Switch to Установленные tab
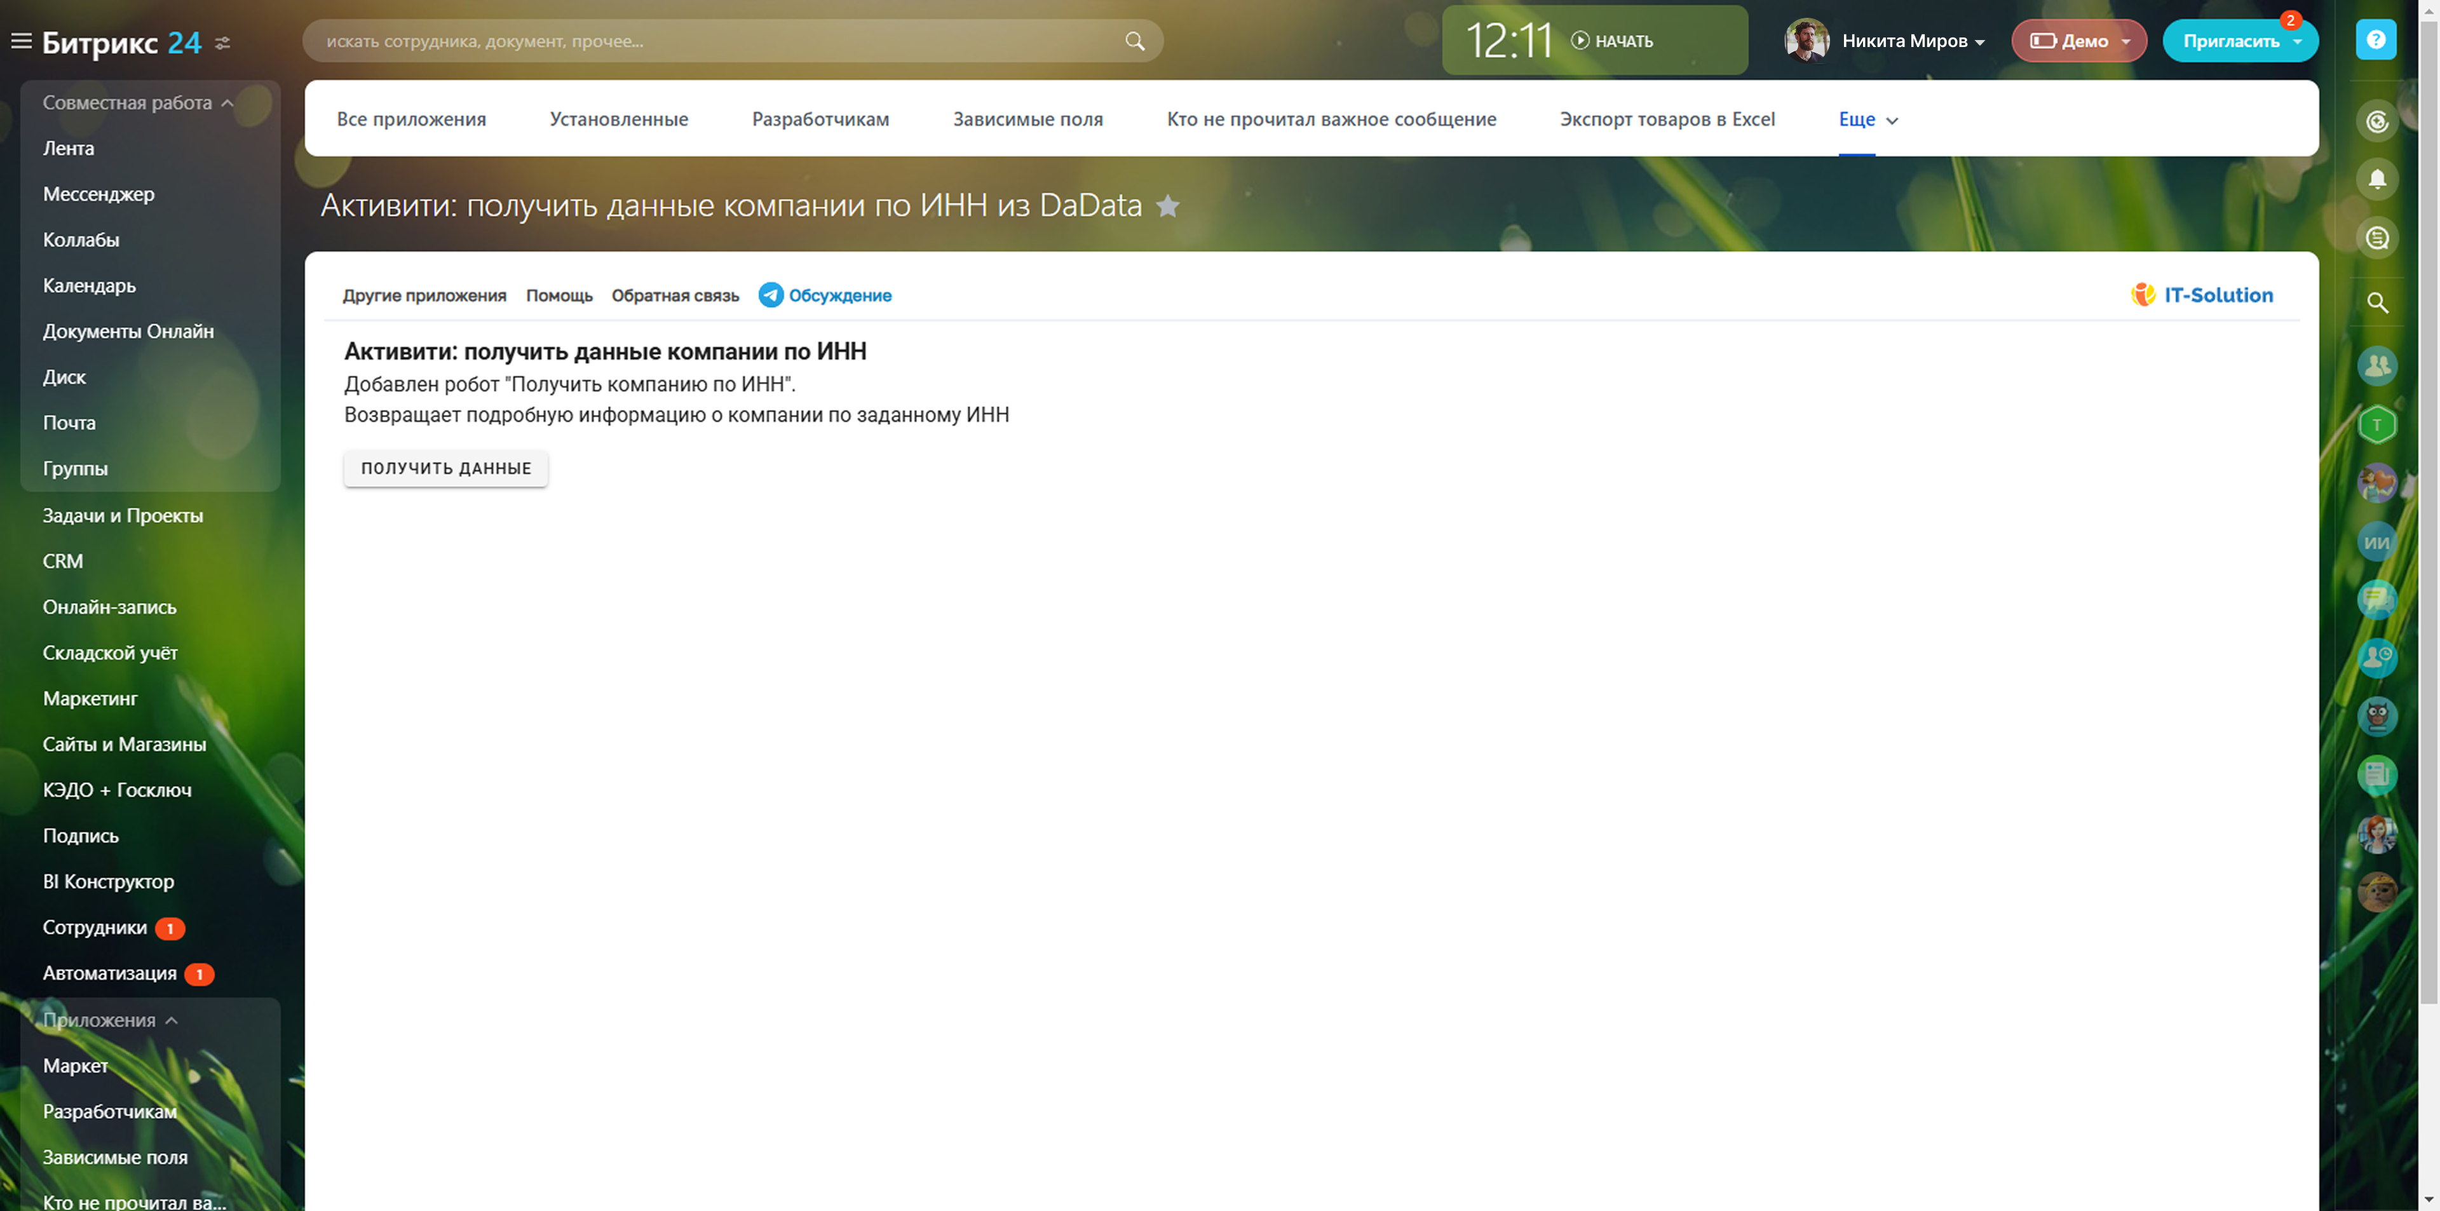 coord(618,119)
